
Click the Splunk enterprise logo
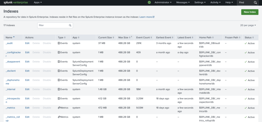click(x=16, y=3)
